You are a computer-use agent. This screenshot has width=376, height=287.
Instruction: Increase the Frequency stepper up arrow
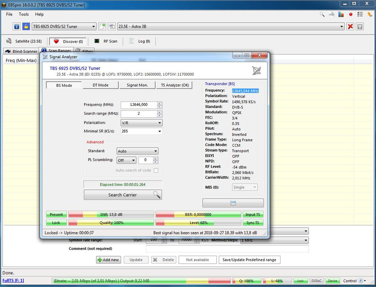click(160, 103)
